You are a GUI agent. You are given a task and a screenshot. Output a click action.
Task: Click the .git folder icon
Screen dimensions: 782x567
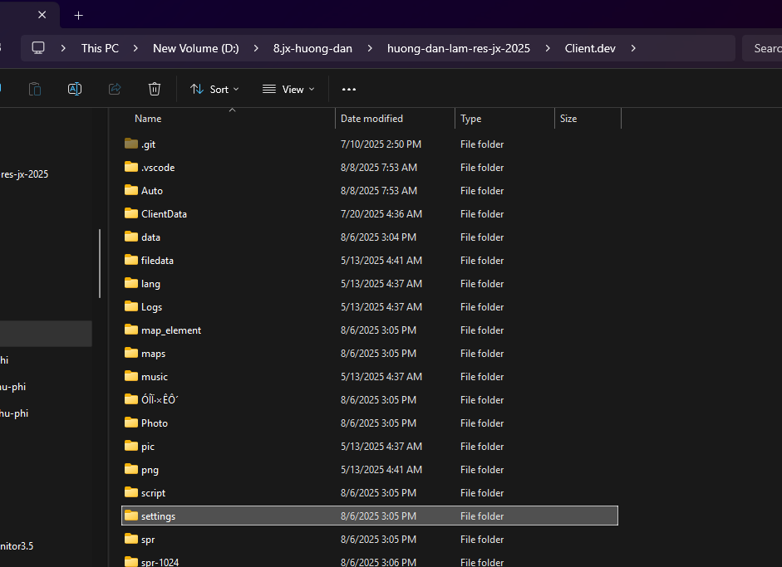[x=130, y=144]
